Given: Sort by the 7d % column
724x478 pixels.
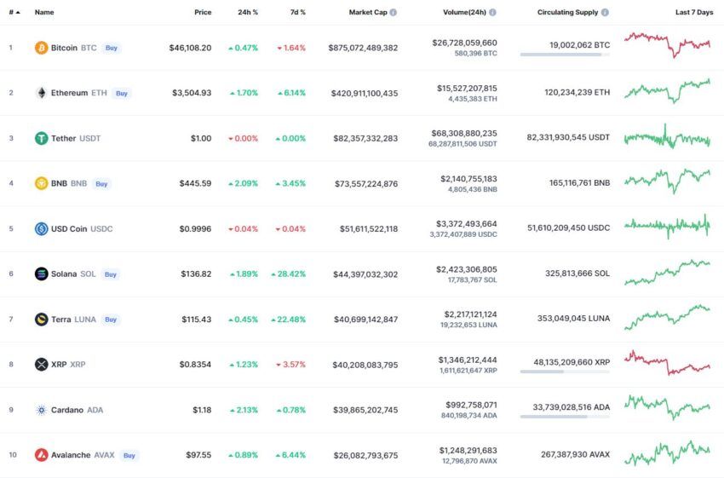Looking at the screenshot, I should [x=298, y=13].
